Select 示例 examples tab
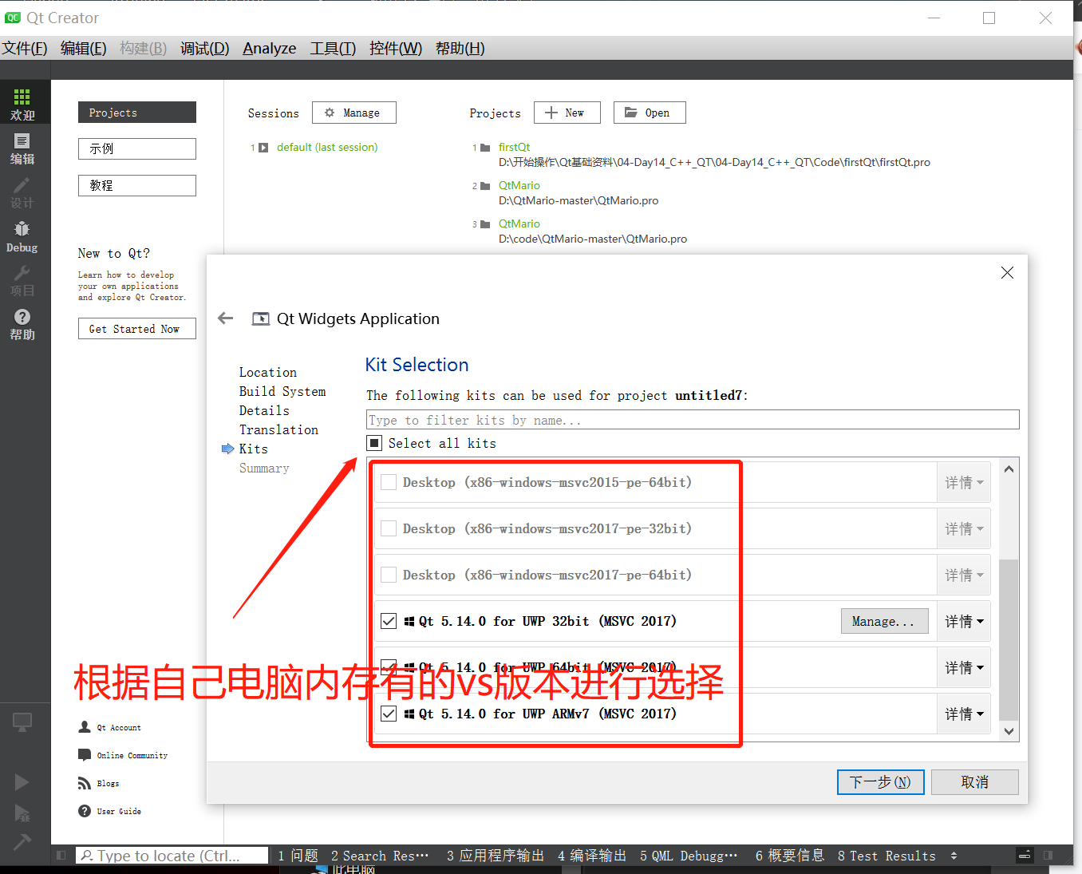1082x874 pixels. point(136,148)
